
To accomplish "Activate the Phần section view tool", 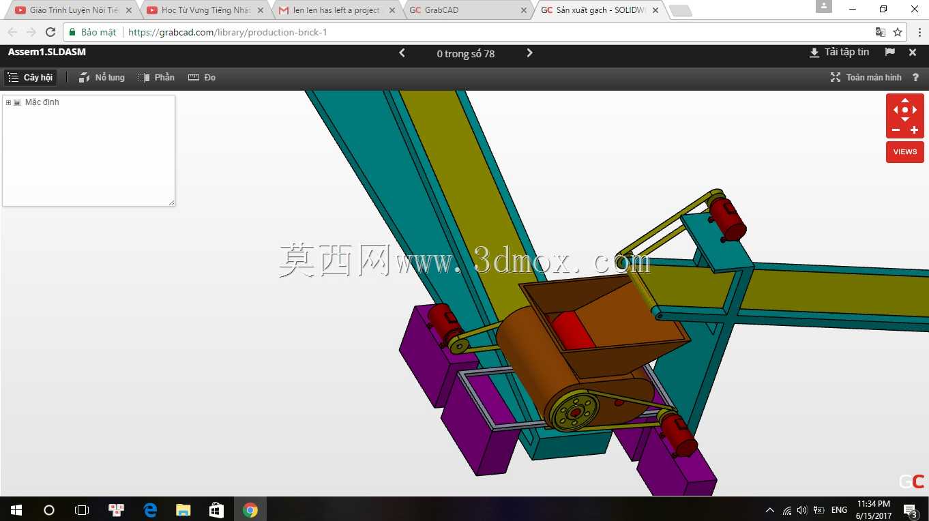I will click(156, 78).
